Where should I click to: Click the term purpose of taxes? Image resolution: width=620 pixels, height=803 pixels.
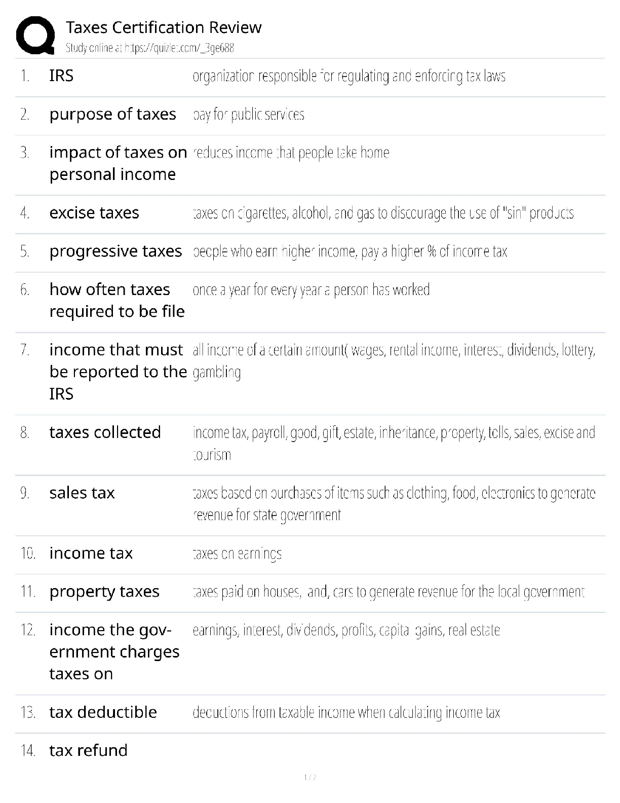pyautogui.click(x=112, y=114)
